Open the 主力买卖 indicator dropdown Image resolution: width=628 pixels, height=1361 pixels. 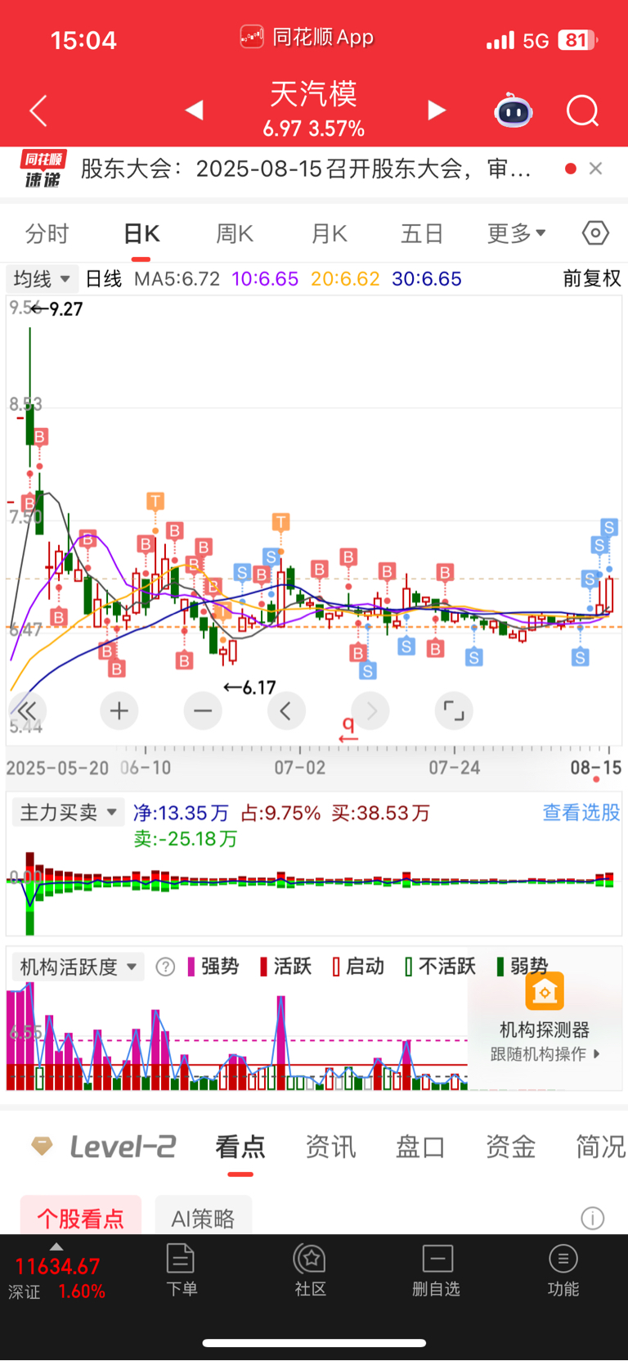[69, 813]
